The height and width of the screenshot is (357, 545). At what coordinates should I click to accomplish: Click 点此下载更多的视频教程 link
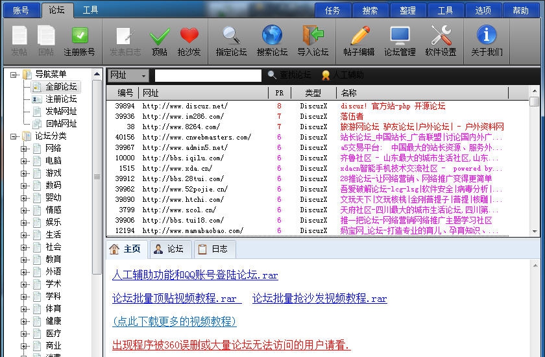[175, 321]
